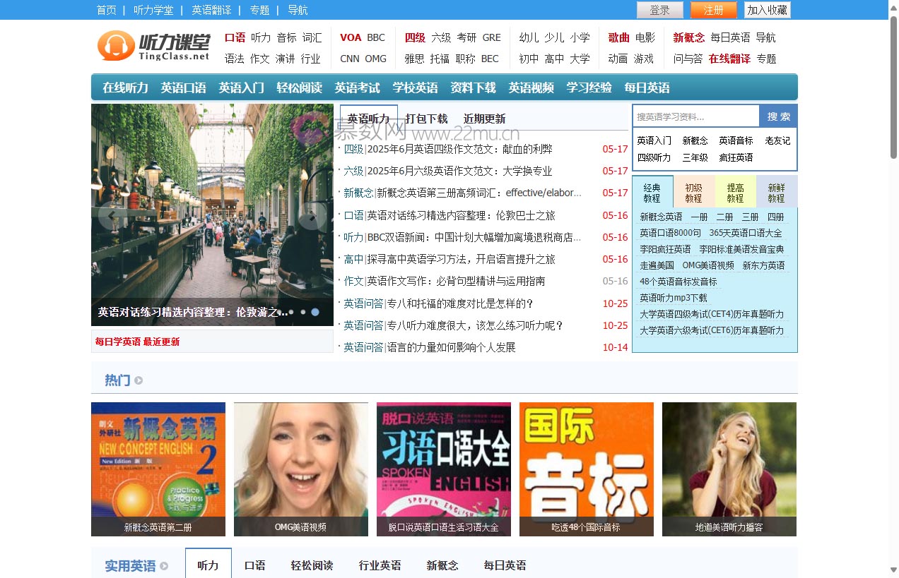
Task: Open 英语考试 in the navigation bar
Action: (357, 88)
